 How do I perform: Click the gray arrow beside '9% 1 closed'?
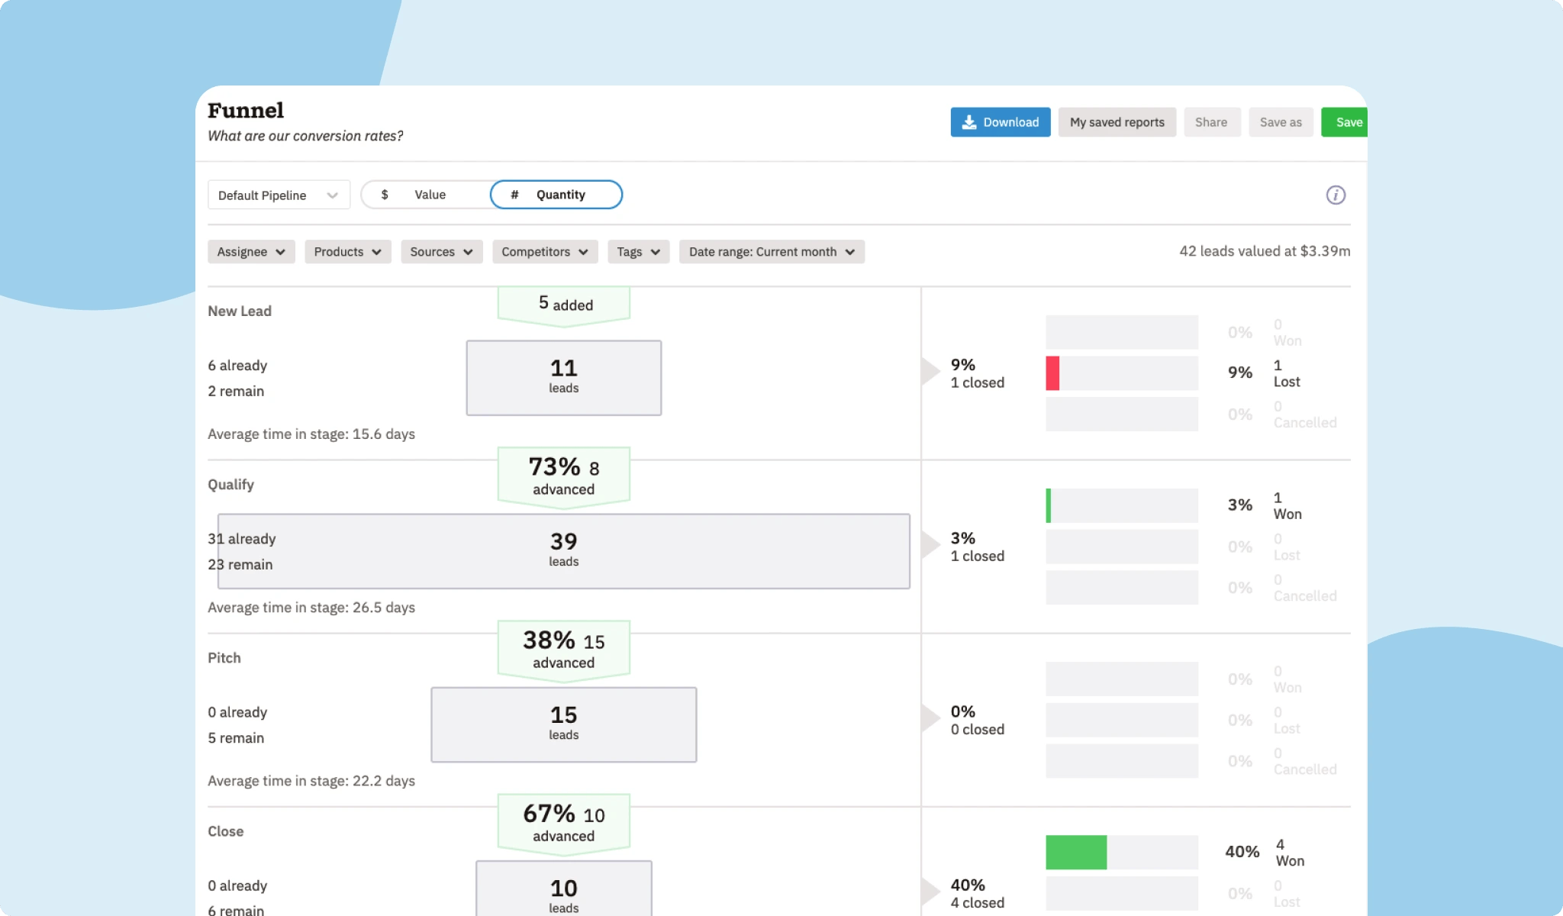point(933,372)
